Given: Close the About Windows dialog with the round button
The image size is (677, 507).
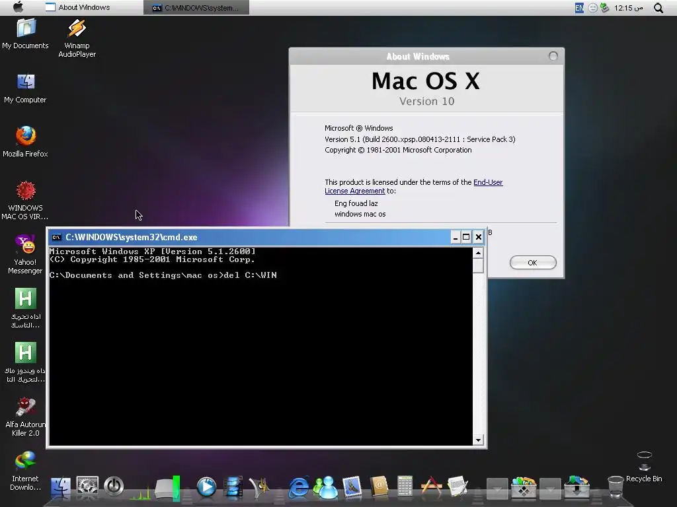Looking at the screenshot, I should click(x=553, y=56).
